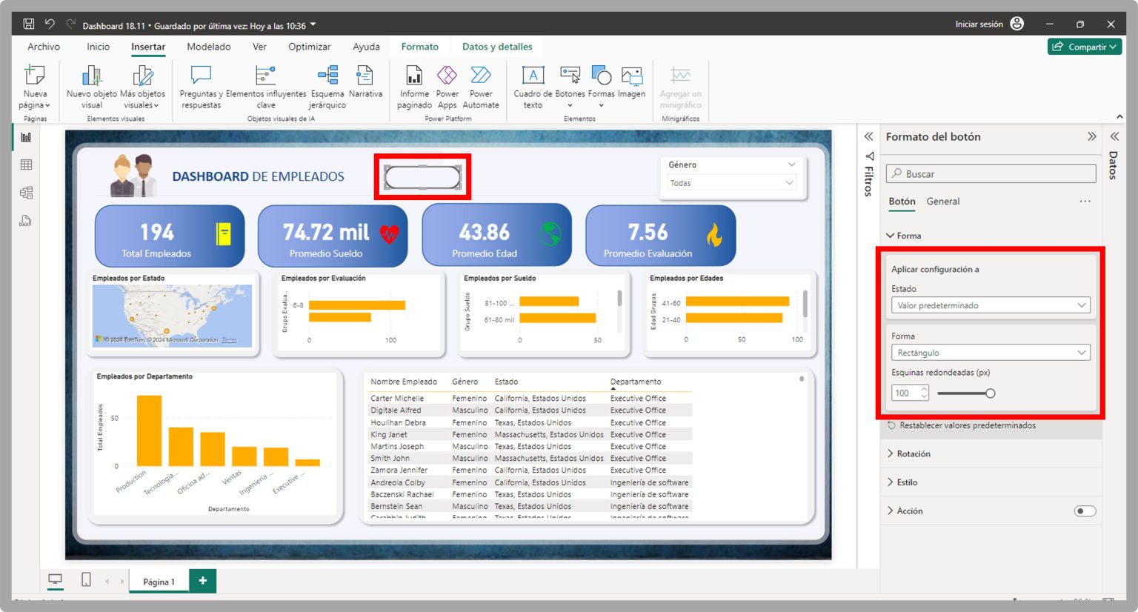Toggle the Acción switch on
The image size is (1138, 612).
click(x=1085, y=510)
